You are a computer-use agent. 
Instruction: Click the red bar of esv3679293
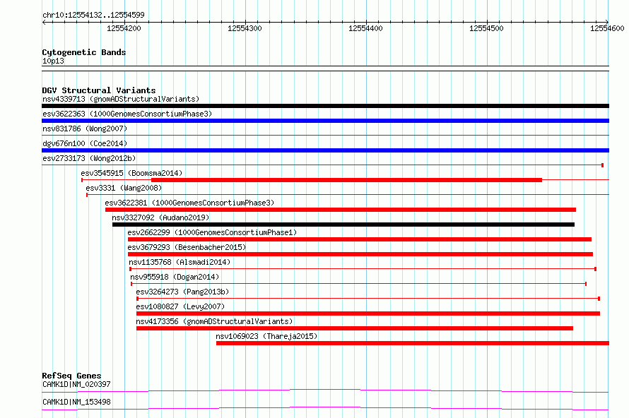pos(360,254)
